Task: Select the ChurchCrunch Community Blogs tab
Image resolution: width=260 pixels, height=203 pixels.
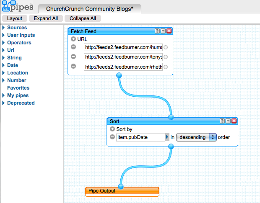Action: click(90, 9)
